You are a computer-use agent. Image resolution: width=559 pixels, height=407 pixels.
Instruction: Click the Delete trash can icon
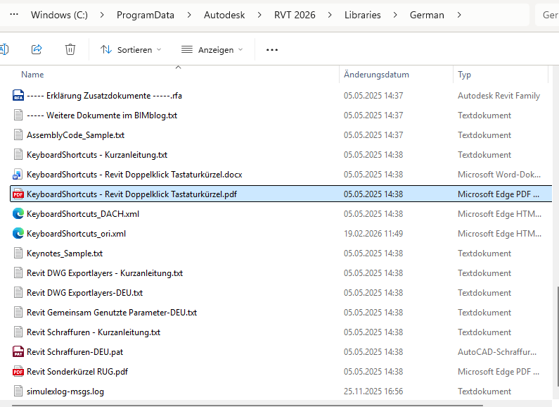[70, 49]
